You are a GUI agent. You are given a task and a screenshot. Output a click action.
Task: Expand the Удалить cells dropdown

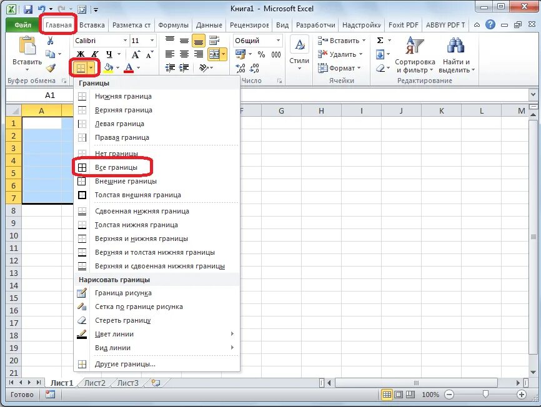pyautogui.click(x=361, y=54)
